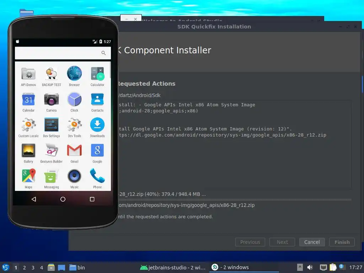Launch the Custom Locale app
The height and width of the screenshot is (273, 364).
[28, 128]
